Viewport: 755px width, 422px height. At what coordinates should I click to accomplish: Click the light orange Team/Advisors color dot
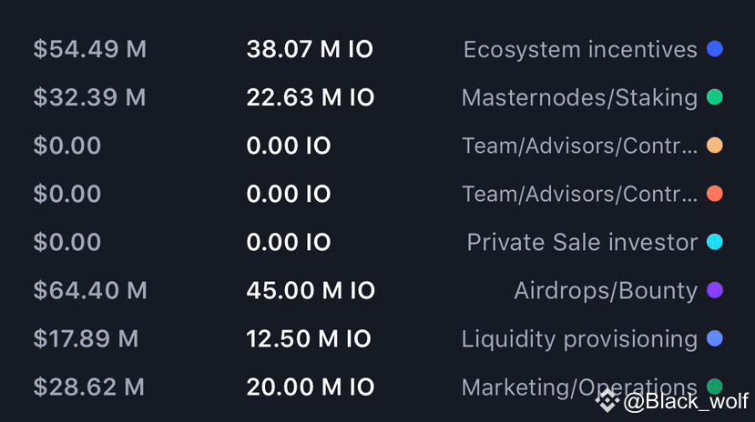(x=715, y=146)
